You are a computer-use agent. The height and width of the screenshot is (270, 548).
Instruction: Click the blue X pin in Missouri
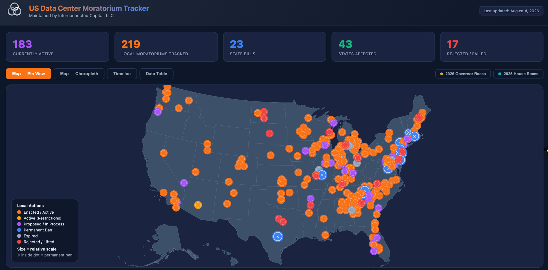(322, 175)
